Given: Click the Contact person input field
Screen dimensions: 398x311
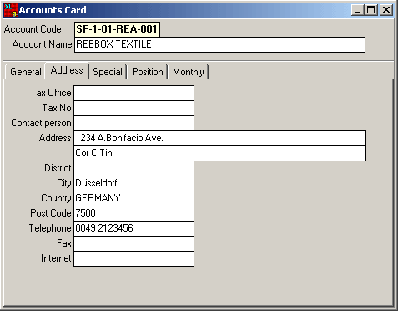Looking at the screenshot, I should coord(134,123).
